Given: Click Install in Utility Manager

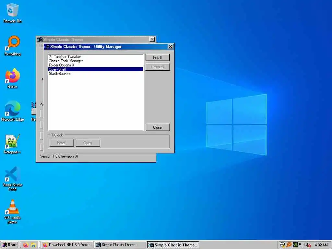Looking at the screenshot, I should (x=157, y=58).
